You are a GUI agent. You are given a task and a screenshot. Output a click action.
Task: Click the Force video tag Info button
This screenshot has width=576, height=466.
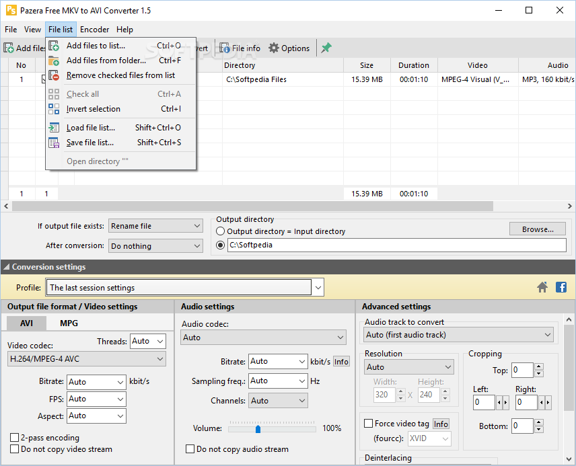click(x=441, y=424)
